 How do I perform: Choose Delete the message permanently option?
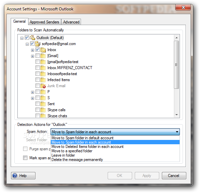coord(115,160)
